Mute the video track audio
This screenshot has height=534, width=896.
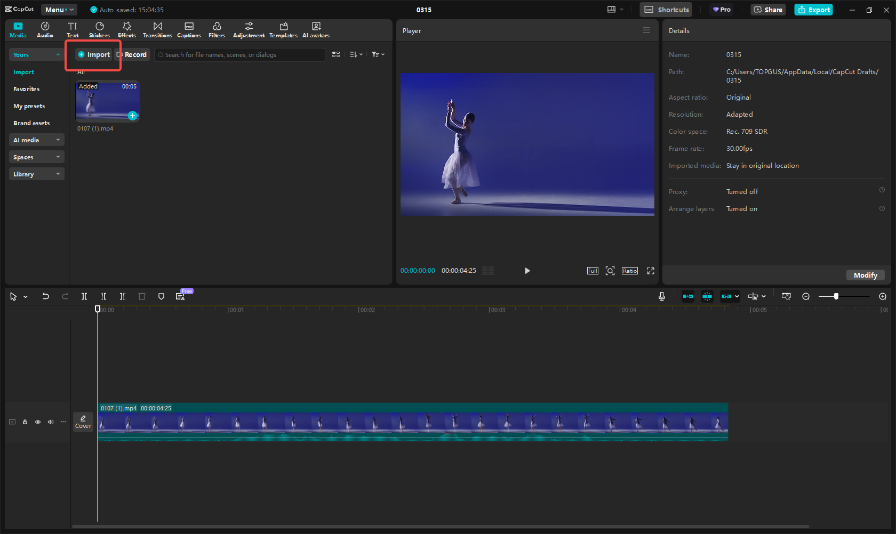(51, 422)
